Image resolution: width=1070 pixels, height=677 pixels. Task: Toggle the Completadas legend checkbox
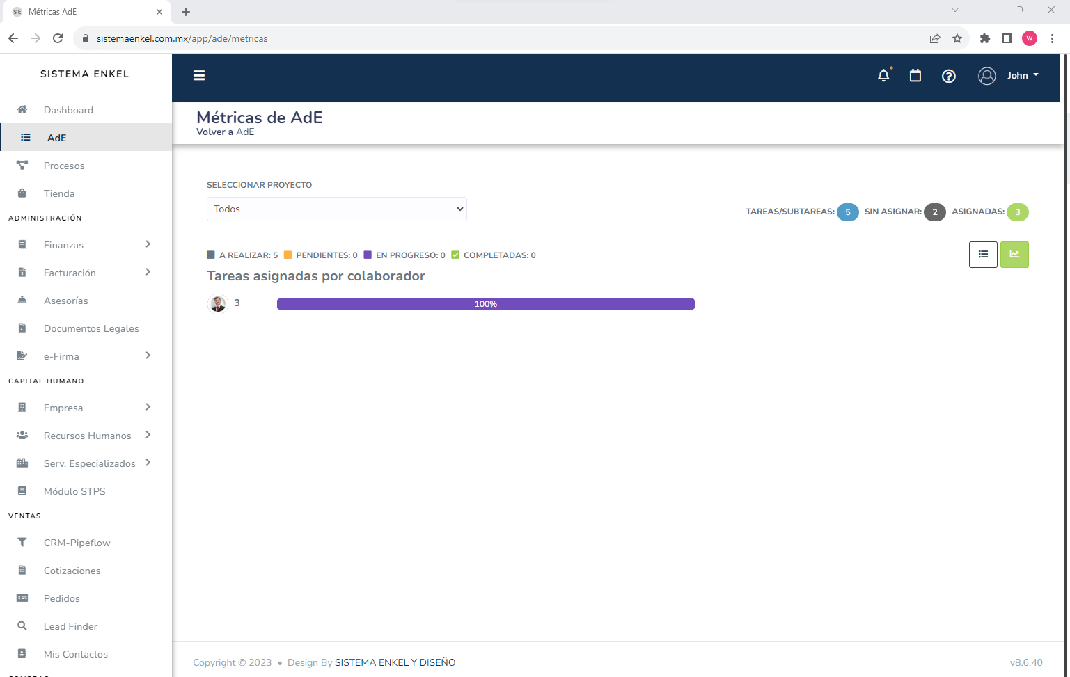(455, 255)
